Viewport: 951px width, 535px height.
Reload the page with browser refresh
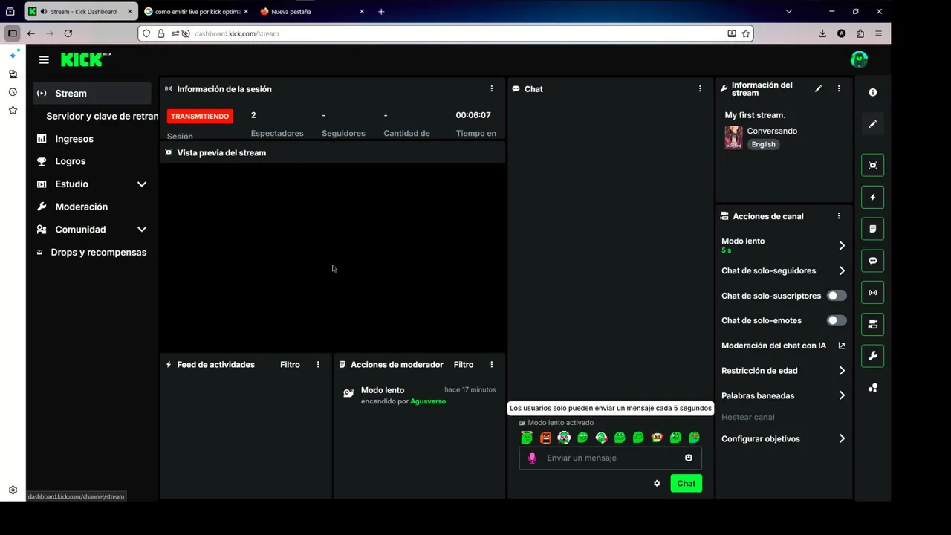(68, 33)
